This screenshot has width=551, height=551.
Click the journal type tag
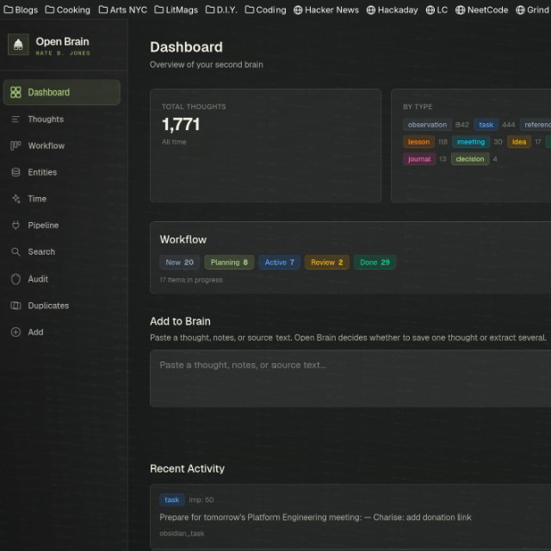[x=419, y=159]
